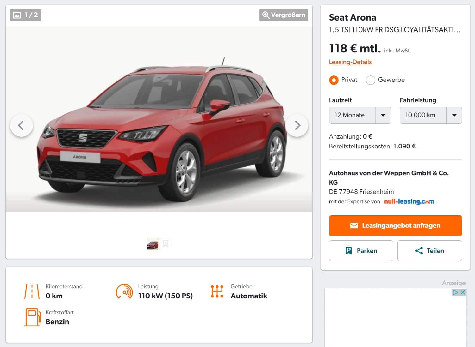475x347 pixels.
Task: Open the Leasing-Details link
Action: (350, 62)
